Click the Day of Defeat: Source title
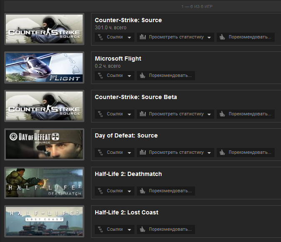 pos(126,135)
